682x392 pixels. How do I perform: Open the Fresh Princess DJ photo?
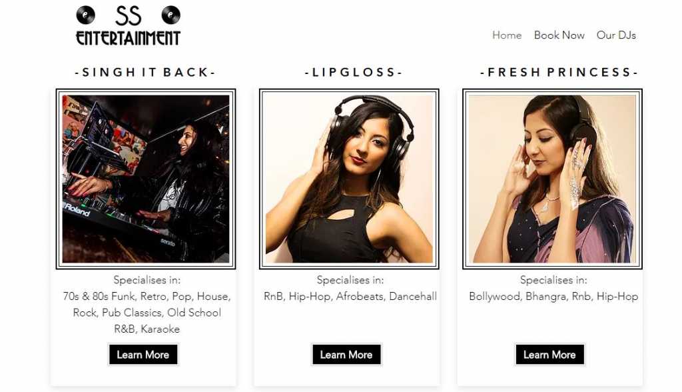click(552, 179)
